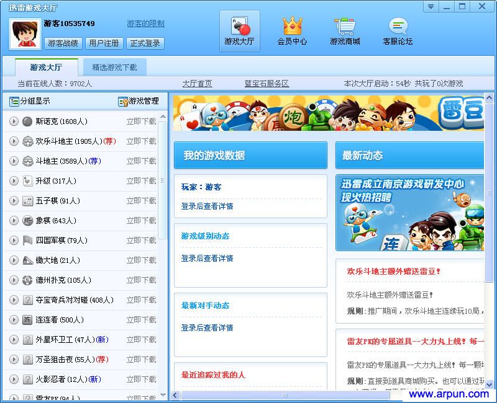Expand the 欢乐斗地主 row arrow
Image resolution: width=497 pixels, height=403 pixels.
coord(14,141)
